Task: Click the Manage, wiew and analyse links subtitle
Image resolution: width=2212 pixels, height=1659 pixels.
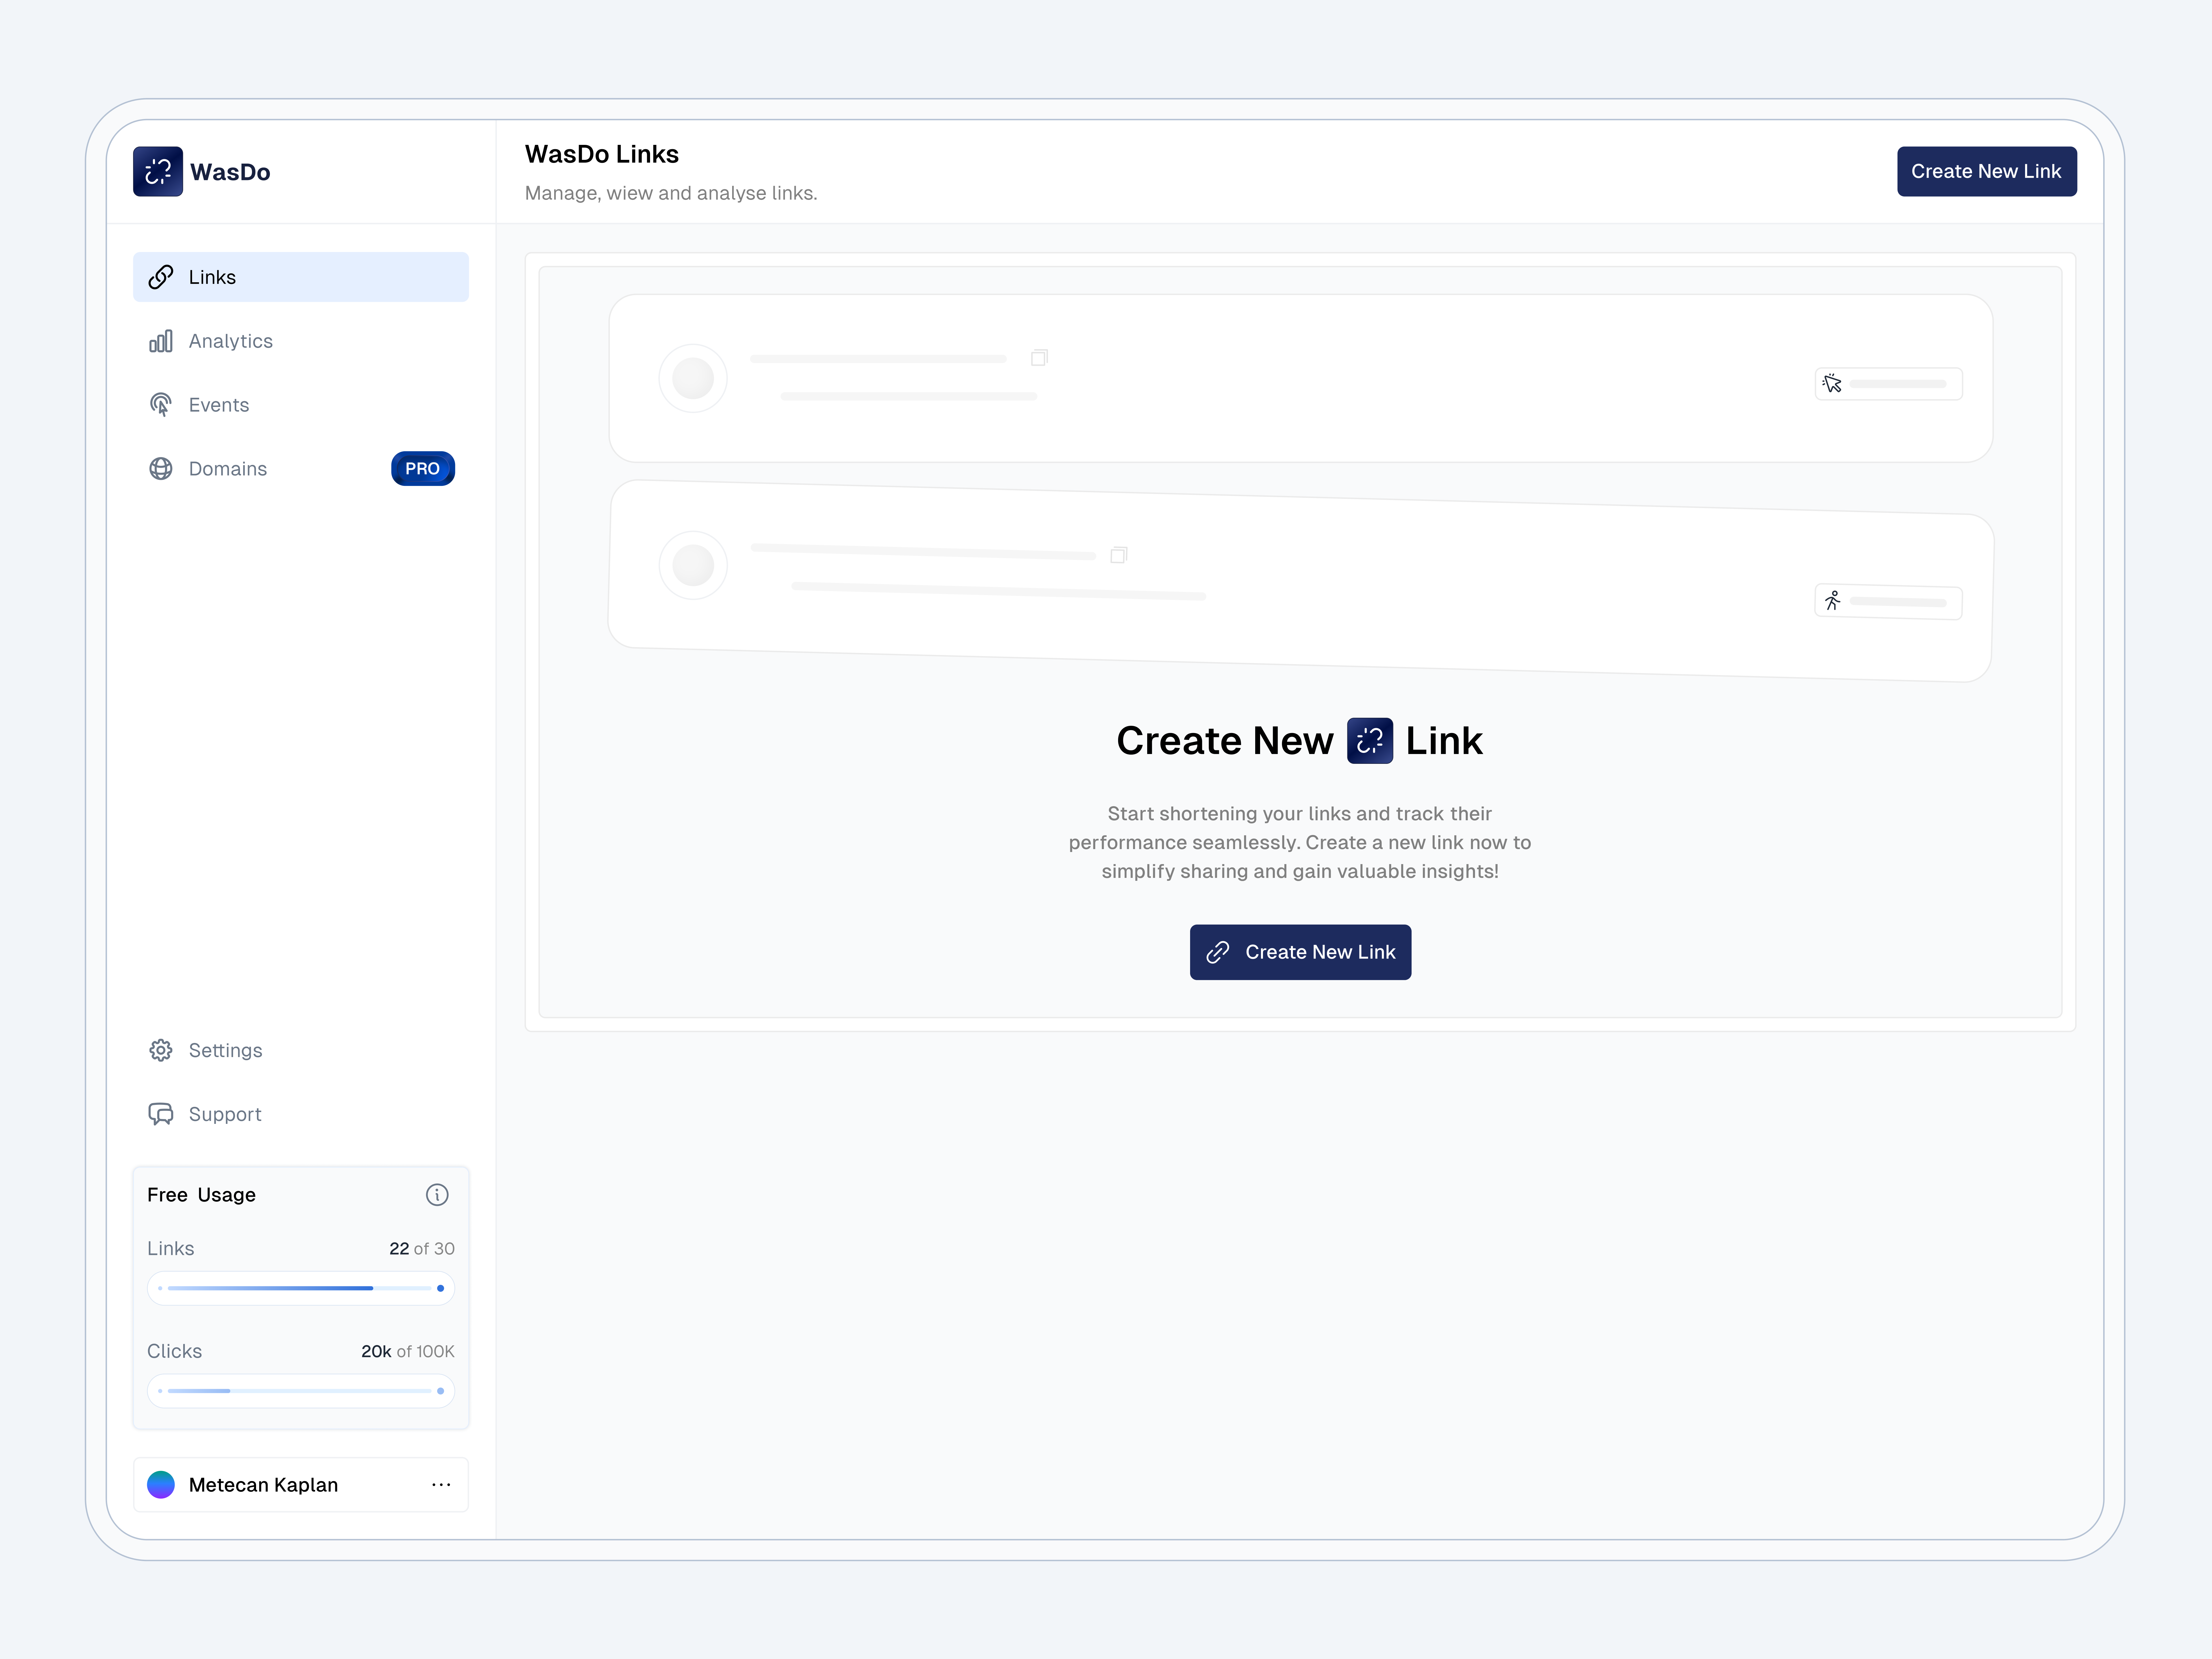Action: coord(671,193)
